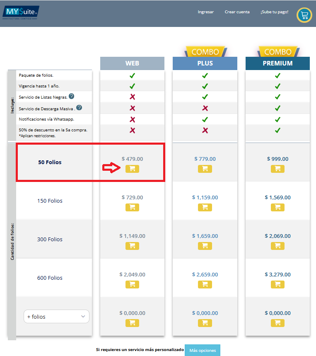Viewport: 316px width, 356px height.
Task: Add custom folios PLUS package to cart
Action: click(205, 323)
